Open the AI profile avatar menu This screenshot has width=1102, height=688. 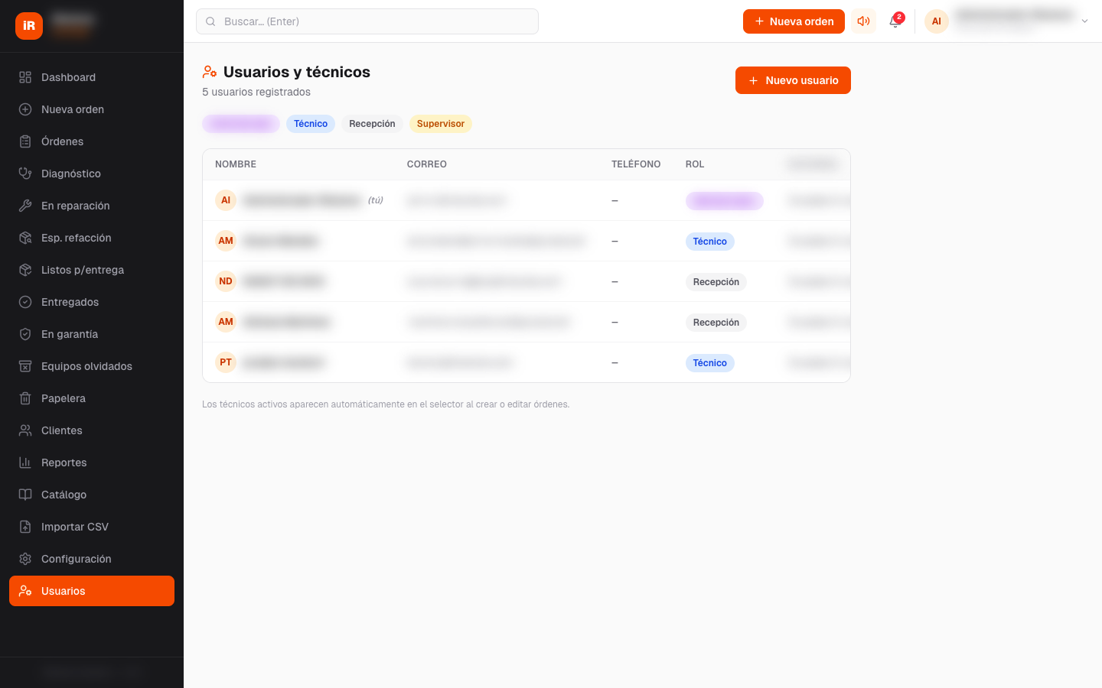(936, 21)
